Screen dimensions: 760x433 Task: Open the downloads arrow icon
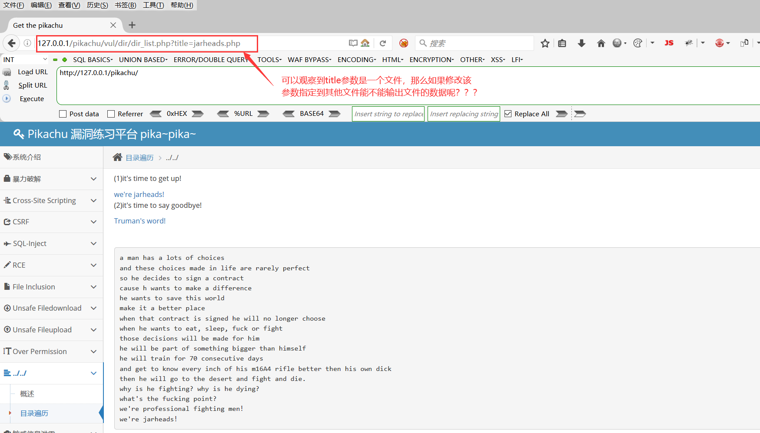click(581, 43)
